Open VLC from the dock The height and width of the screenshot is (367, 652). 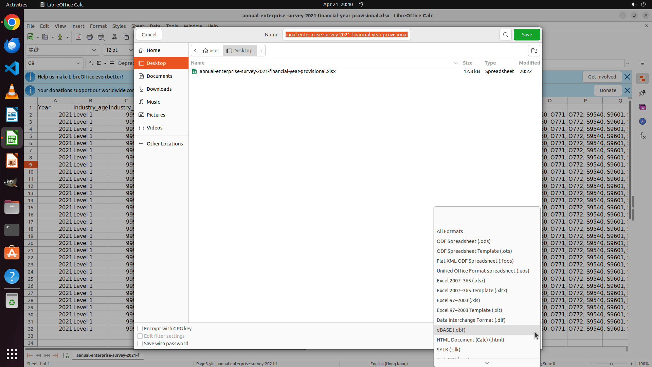click(12, 92)
